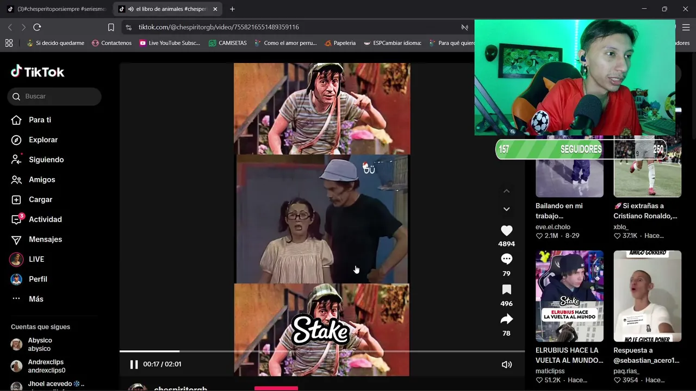Image resolution: width=696 pixels, height=391 pixels.
Task: Open Live YouTube Subsc... bookmark
Action: click(x=170, y=43)
